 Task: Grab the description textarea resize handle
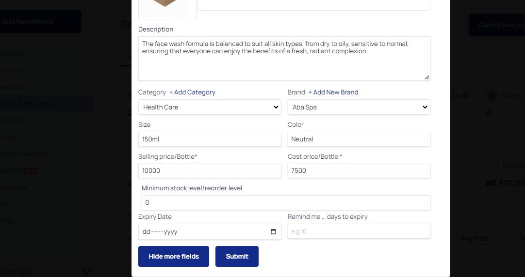click(427, 77)
